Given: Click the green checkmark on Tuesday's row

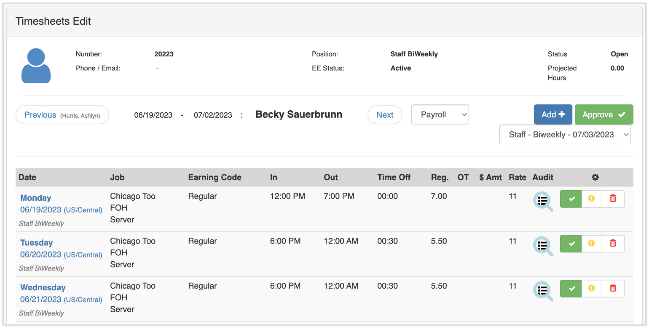Looking at the screenshot, I should 571,243.
